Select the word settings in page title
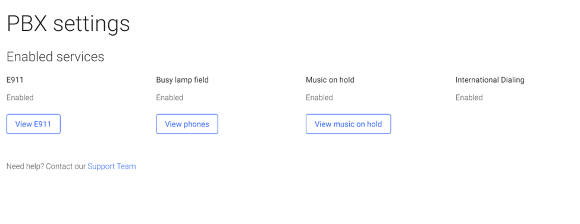580x224 pixels. pos(92,24)
